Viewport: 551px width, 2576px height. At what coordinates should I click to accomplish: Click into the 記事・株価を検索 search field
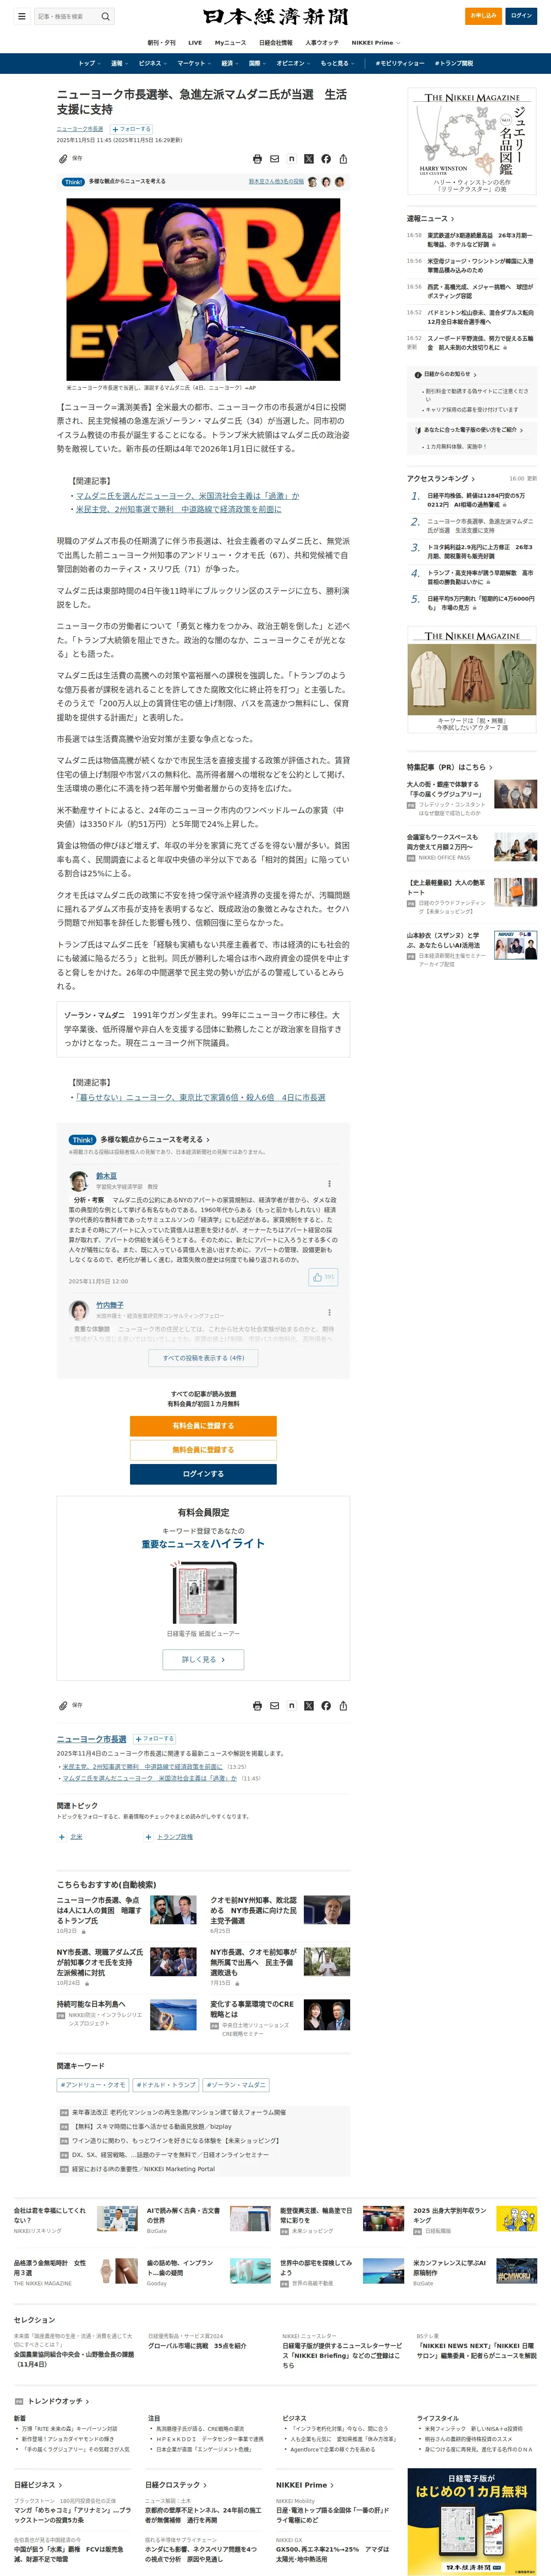[x=66, y=16]
